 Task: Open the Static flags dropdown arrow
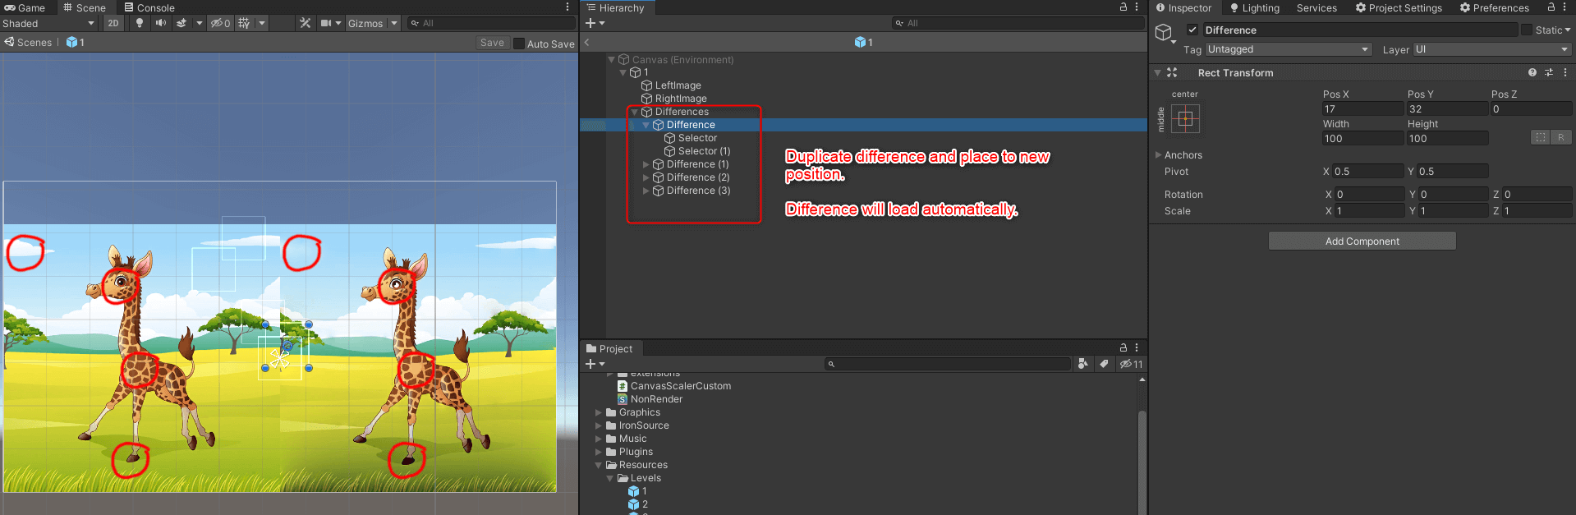pos(1567,30)
